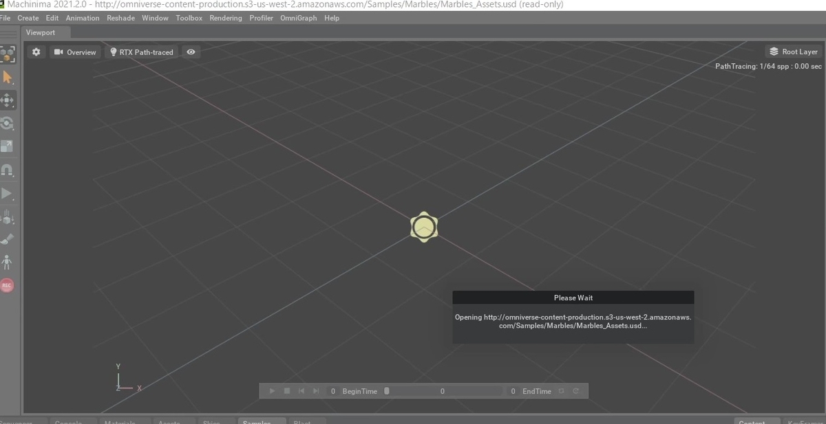This screenshot has width=826, height=424.
Task: Click the BeginTime value field
Action: pyautogui.click(x=333, y=391)
